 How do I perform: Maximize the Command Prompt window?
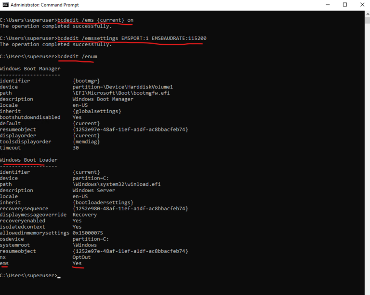(x=344, y=5)
